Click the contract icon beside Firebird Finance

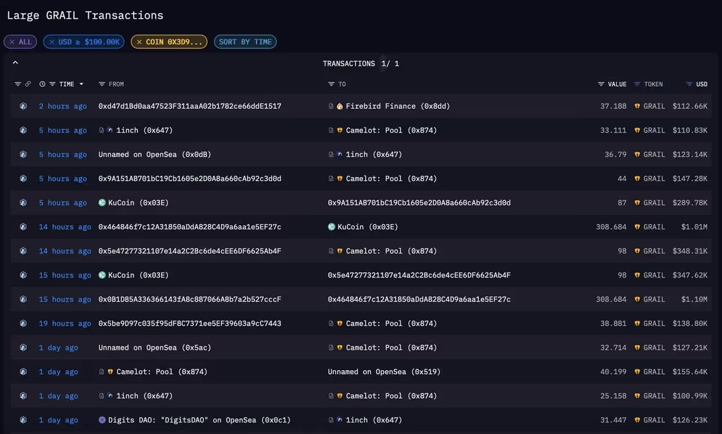(x=331, y=106)
